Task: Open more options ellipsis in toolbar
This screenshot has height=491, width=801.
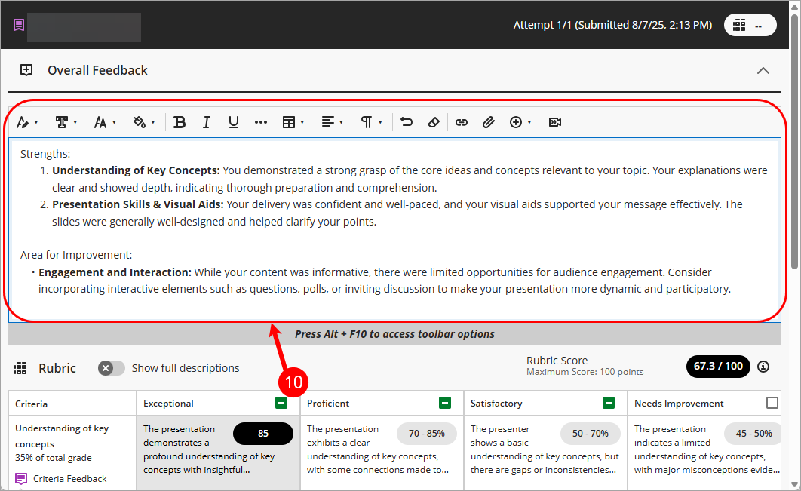Action: point(261,122)
